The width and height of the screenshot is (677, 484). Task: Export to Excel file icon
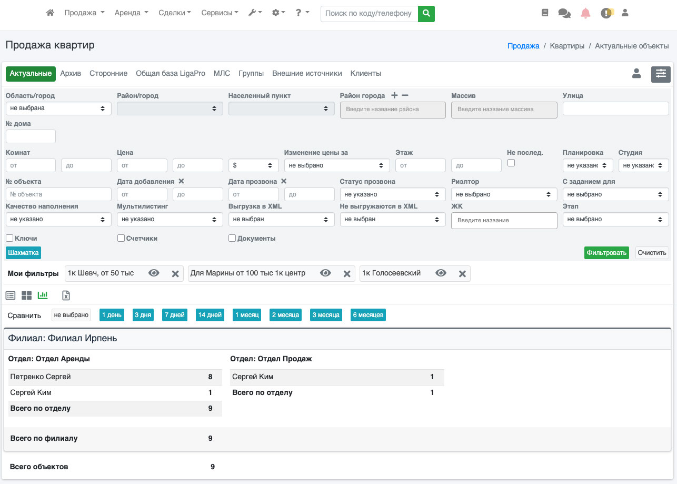click(66, 295)
